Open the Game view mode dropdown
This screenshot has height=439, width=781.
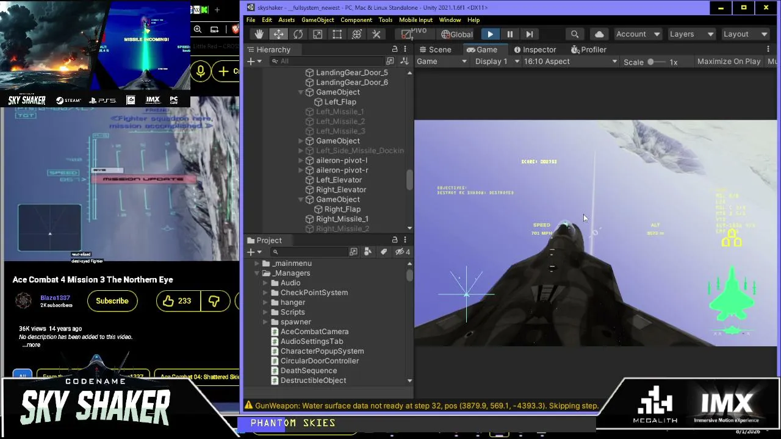[x=442, y=62]
